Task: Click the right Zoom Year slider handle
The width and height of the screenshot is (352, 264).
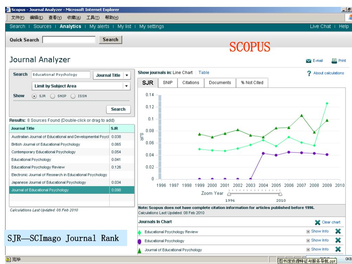Action: click(x=280, y=194)
